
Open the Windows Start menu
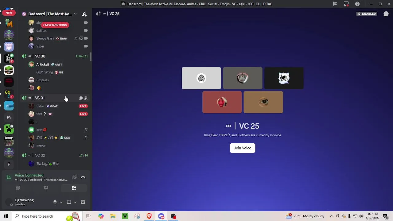(6, 216)
